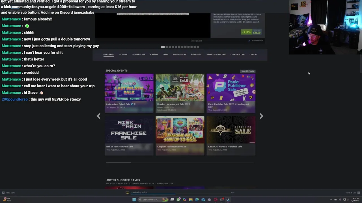Screen dimensions: 362x203
Task: Launch Microsoft Edge from the taskbar
Action: (x=197, y=200)
